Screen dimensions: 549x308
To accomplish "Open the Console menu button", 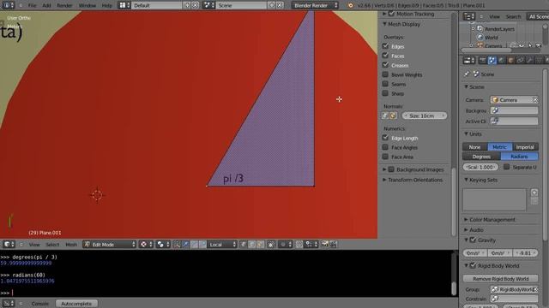I will click(x=40, y=304).
